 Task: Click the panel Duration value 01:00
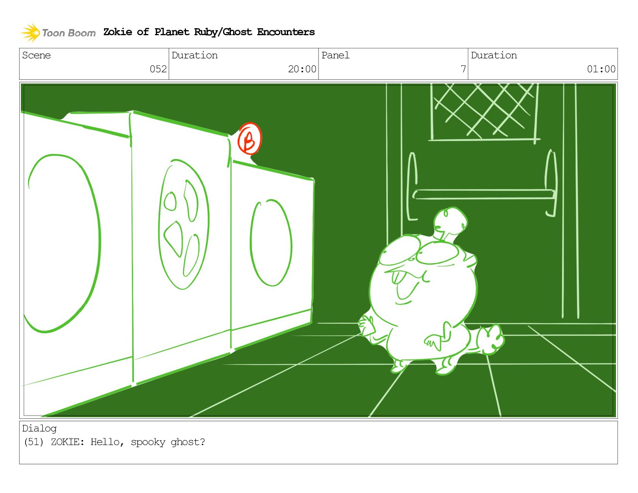point(601,69)
